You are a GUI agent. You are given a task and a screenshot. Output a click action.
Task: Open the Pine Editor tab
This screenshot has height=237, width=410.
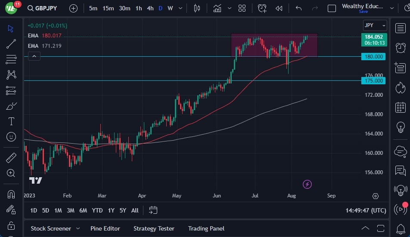click(x=105, y=228)
